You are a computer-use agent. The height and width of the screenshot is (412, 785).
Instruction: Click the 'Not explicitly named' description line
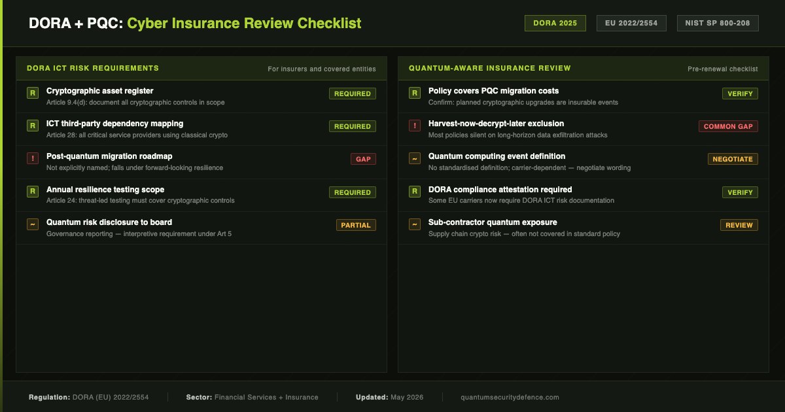pyautogui.click(x=135, y=168)
